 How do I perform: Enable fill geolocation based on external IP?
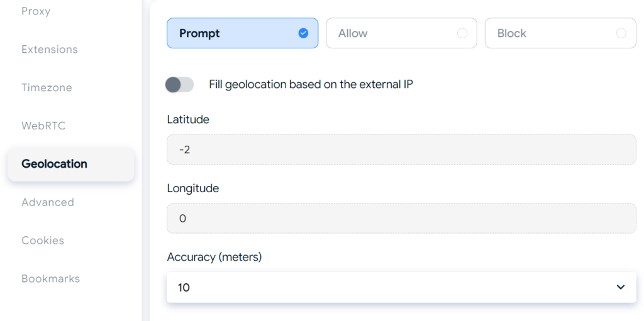(x=179, y=85)
